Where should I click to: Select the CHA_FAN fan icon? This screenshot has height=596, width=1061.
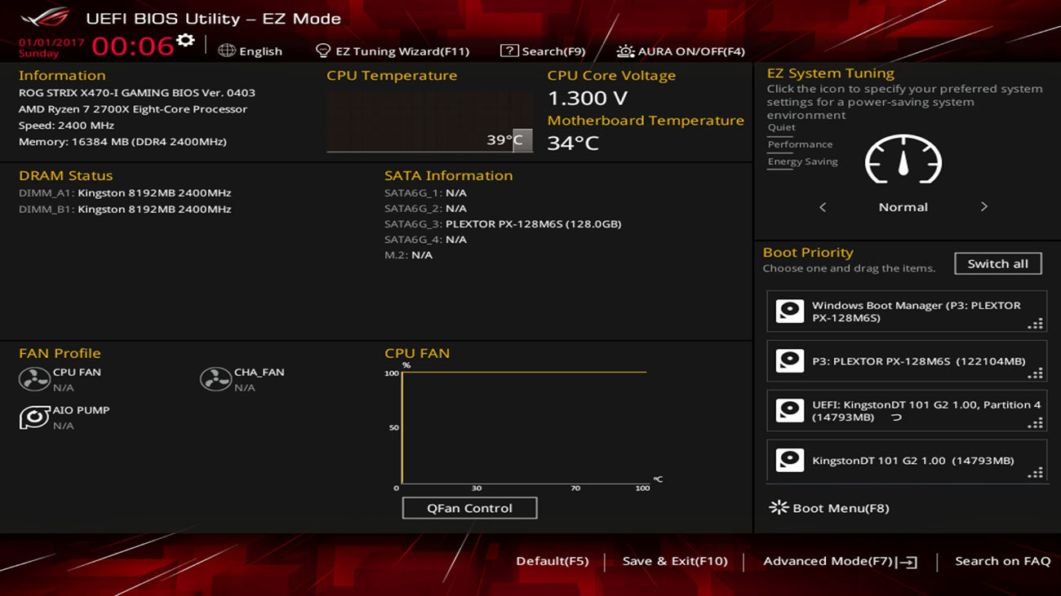[x=216, y=379]
